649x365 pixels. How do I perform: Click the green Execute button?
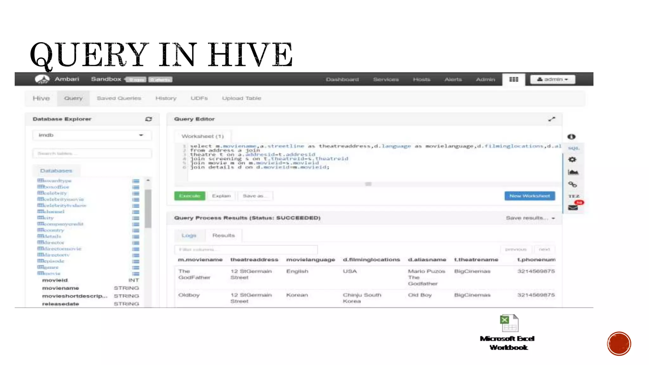pos(190,196)
